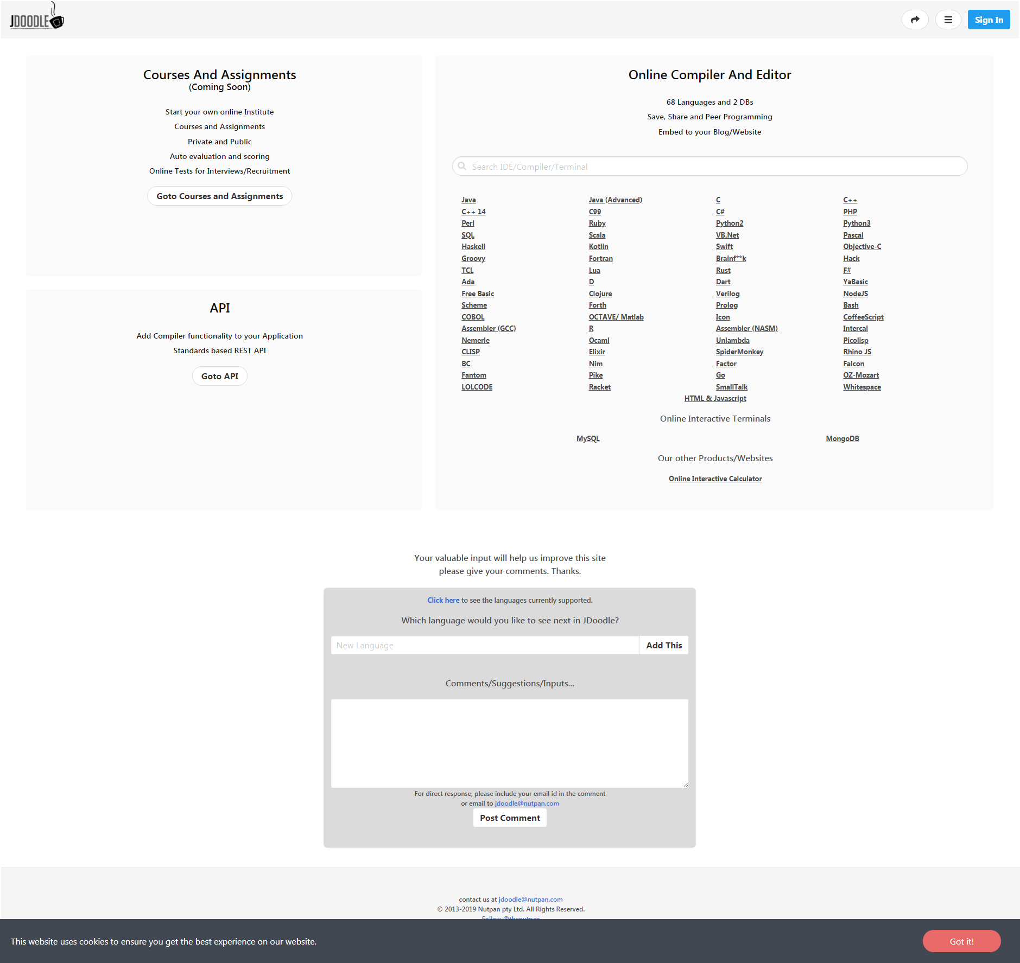This screenshot has height=963, width=1020.
Task: Open the SpiderMonkey link
Action: (x=739, y=352)
